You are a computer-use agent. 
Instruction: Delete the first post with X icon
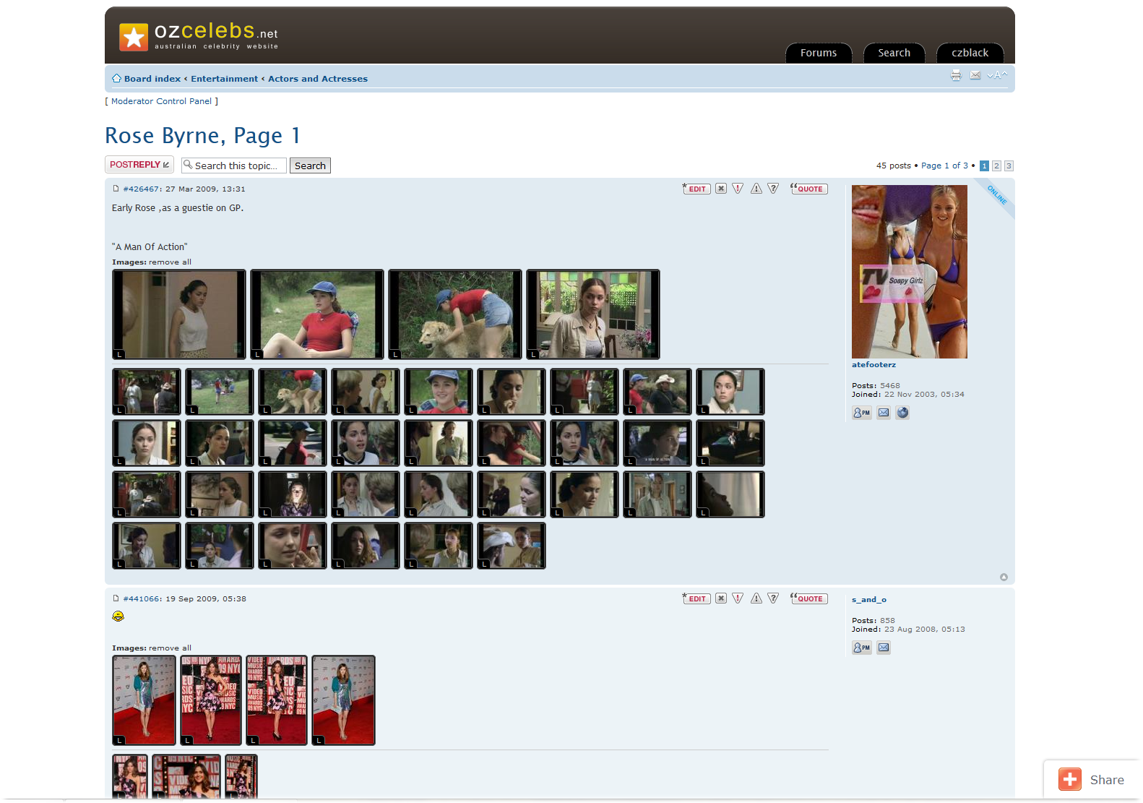tap(721, 189)
